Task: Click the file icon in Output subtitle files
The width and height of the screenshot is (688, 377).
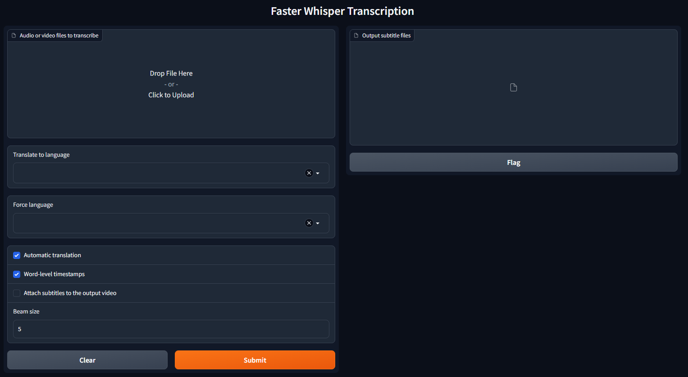Action: (514, 87)
